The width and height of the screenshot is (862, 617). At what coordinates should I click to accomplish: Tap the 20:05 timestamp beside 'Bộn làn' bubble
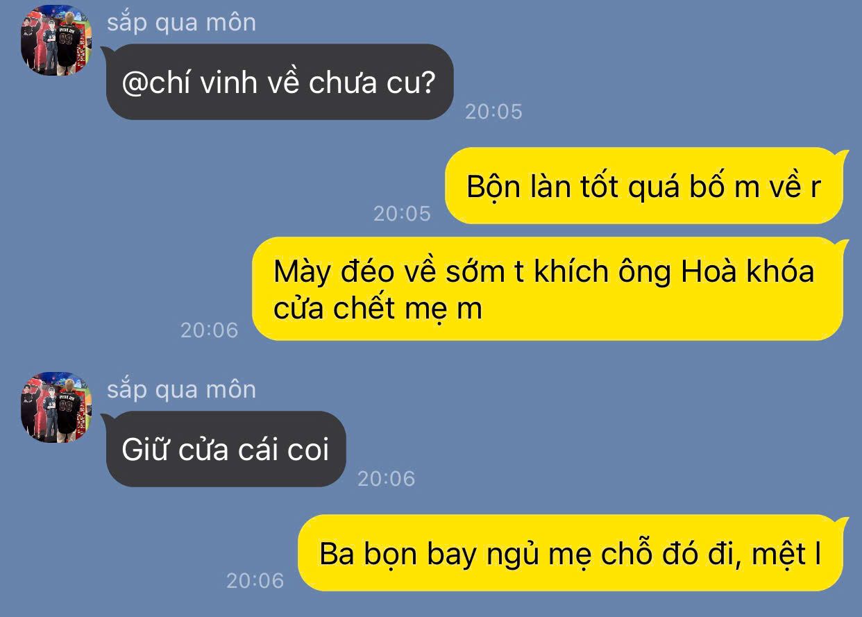[402, 214]
